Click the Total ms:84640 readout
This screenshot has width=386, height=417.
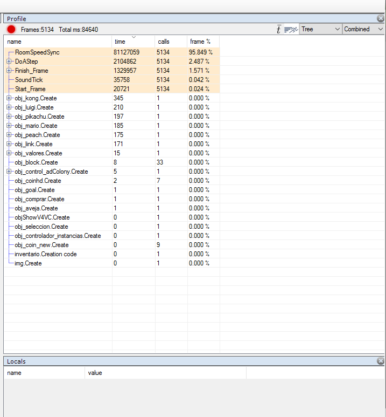(79, 30)
